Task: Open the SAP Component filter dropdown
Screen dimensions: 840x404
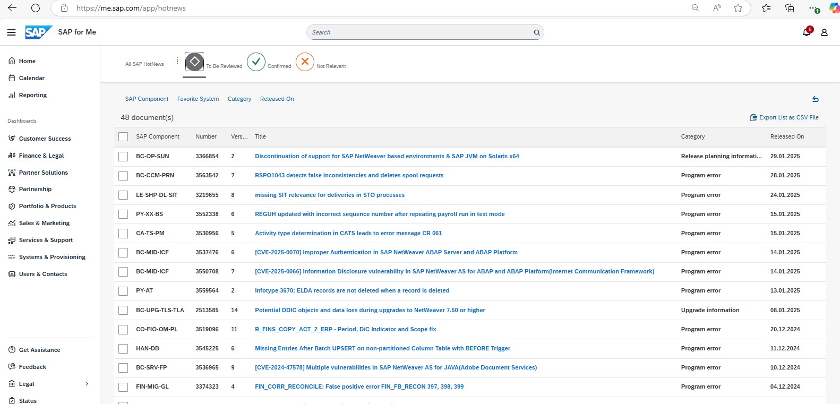Action: pyautogui.click(x=147, y=99)
